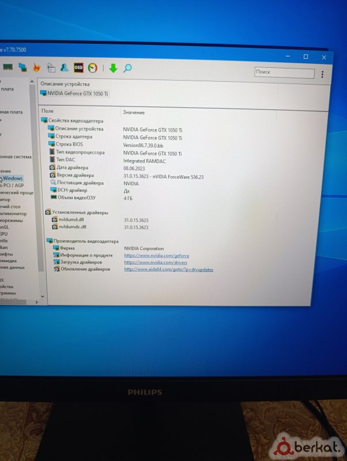Open the three-dot menu beside search
The image size is (347, 461).
point(322,74)
